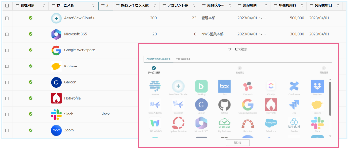Tick the Google Workspace row checkbox
The width and height of the screenshot is (348, 151).
7,50
